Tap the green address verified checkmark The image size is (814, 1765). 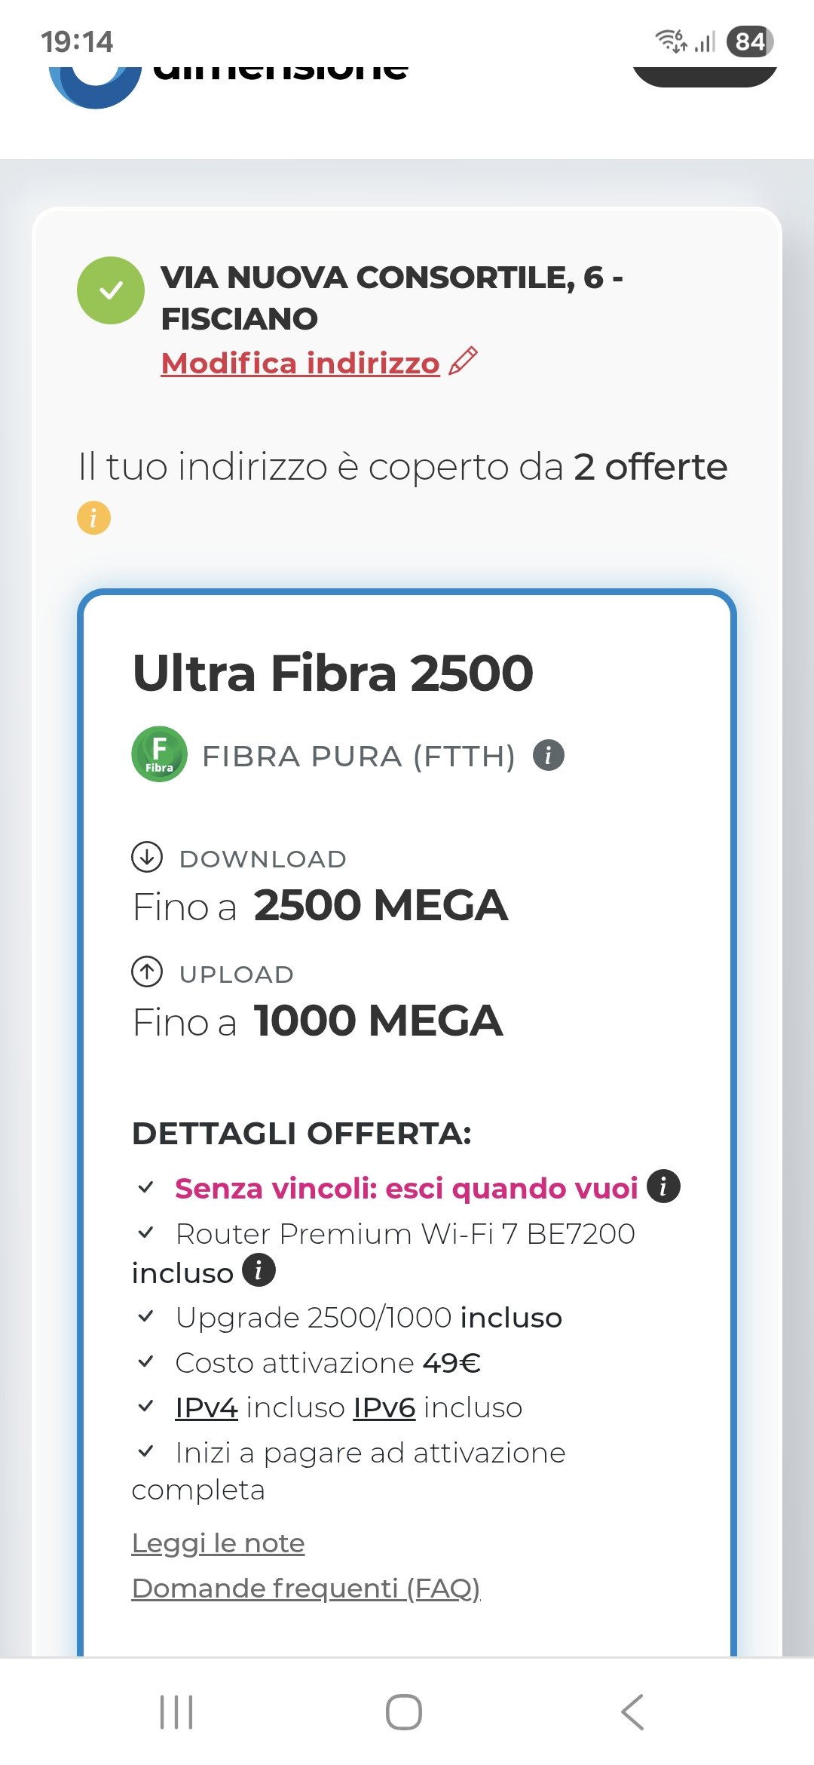[111, 290]
